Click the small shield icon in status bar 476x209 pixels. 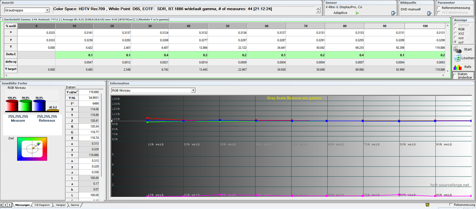point(427,205)
